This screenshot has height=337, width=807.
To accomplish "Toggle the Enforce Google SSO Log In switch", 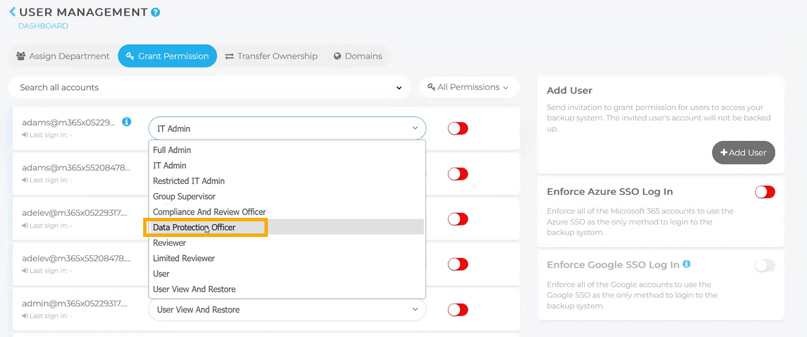I will [765, 266].
